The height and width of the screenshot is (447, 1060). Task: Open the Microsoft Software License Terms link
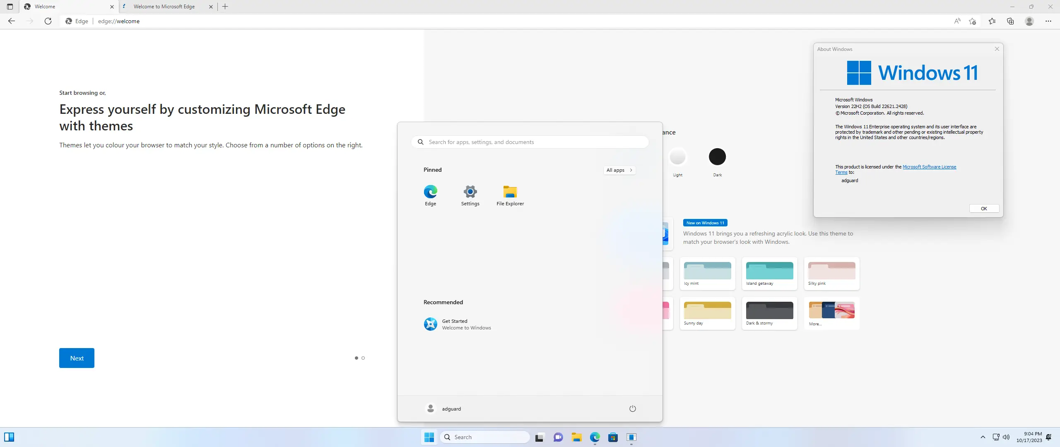pos(930,167)
